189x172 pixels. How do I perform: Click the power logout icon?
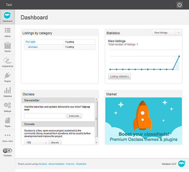[x=179, y=5]
